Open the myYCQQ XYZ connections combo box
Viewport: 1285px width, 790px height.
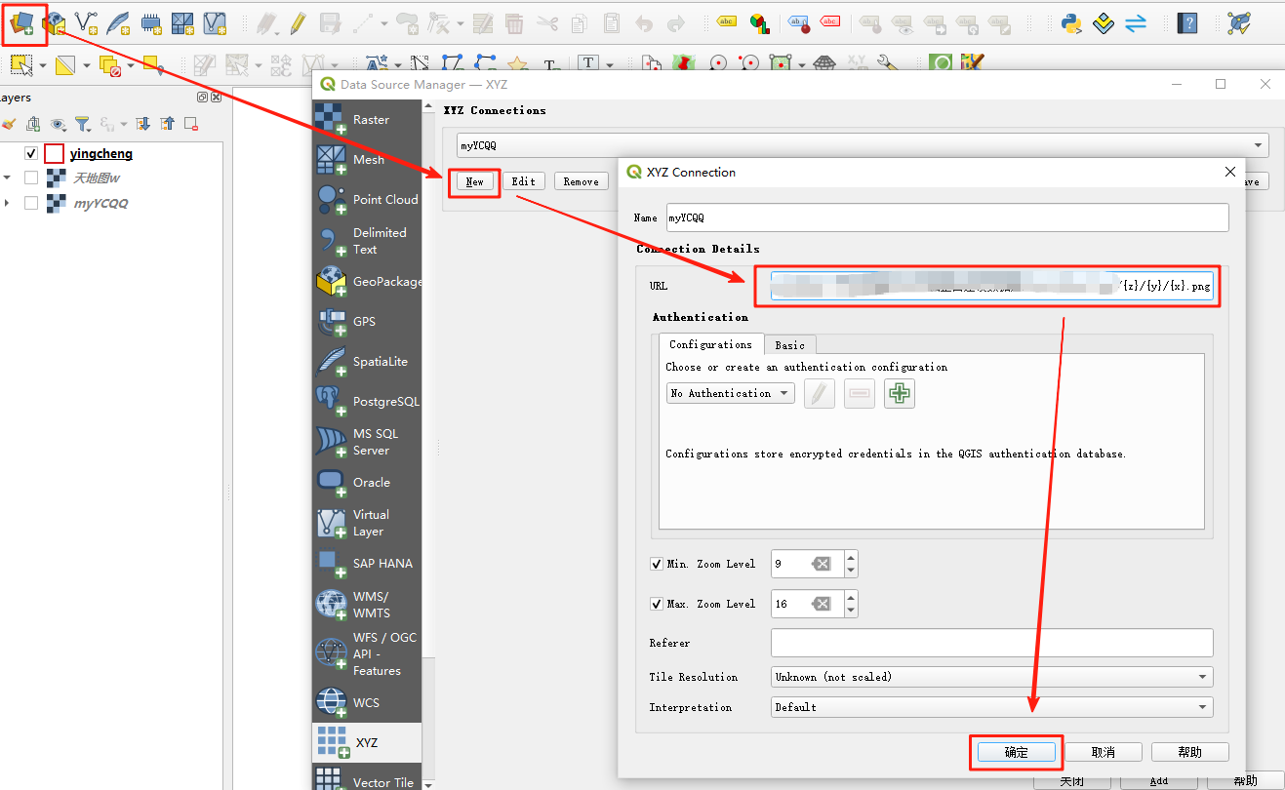pos(863,145)
